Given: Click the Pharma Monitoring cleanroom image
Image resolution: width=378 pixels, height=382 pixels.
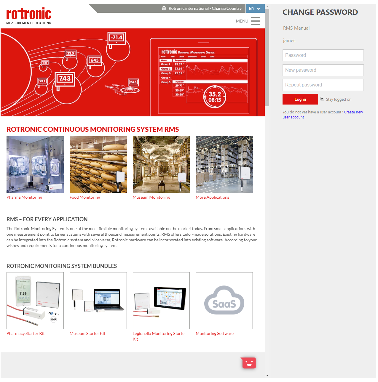Looking at the screenshot, I should tap(35, 165).
